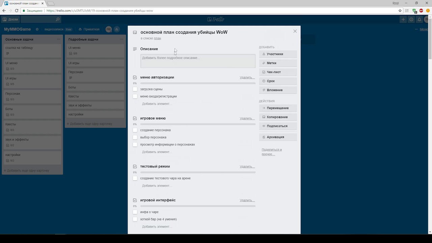Click the browser address bar URL
This screenshot has width=432, height=243.
coord(100,11)
